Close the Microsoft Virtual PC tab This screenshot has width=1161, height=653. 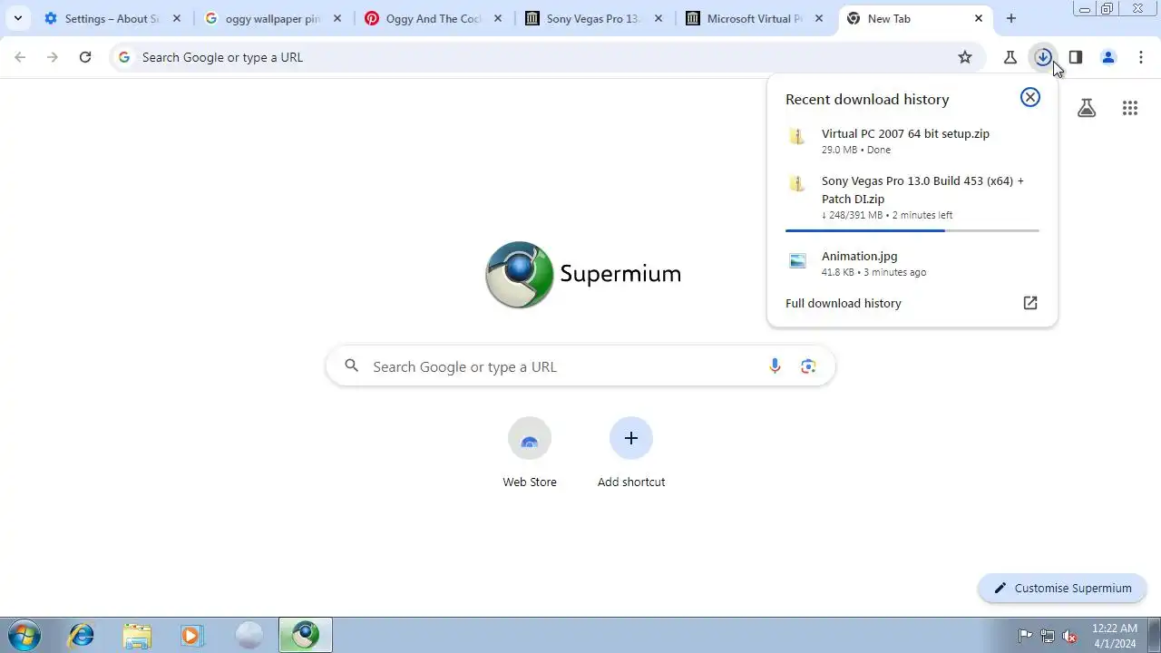tap(819, 18)
